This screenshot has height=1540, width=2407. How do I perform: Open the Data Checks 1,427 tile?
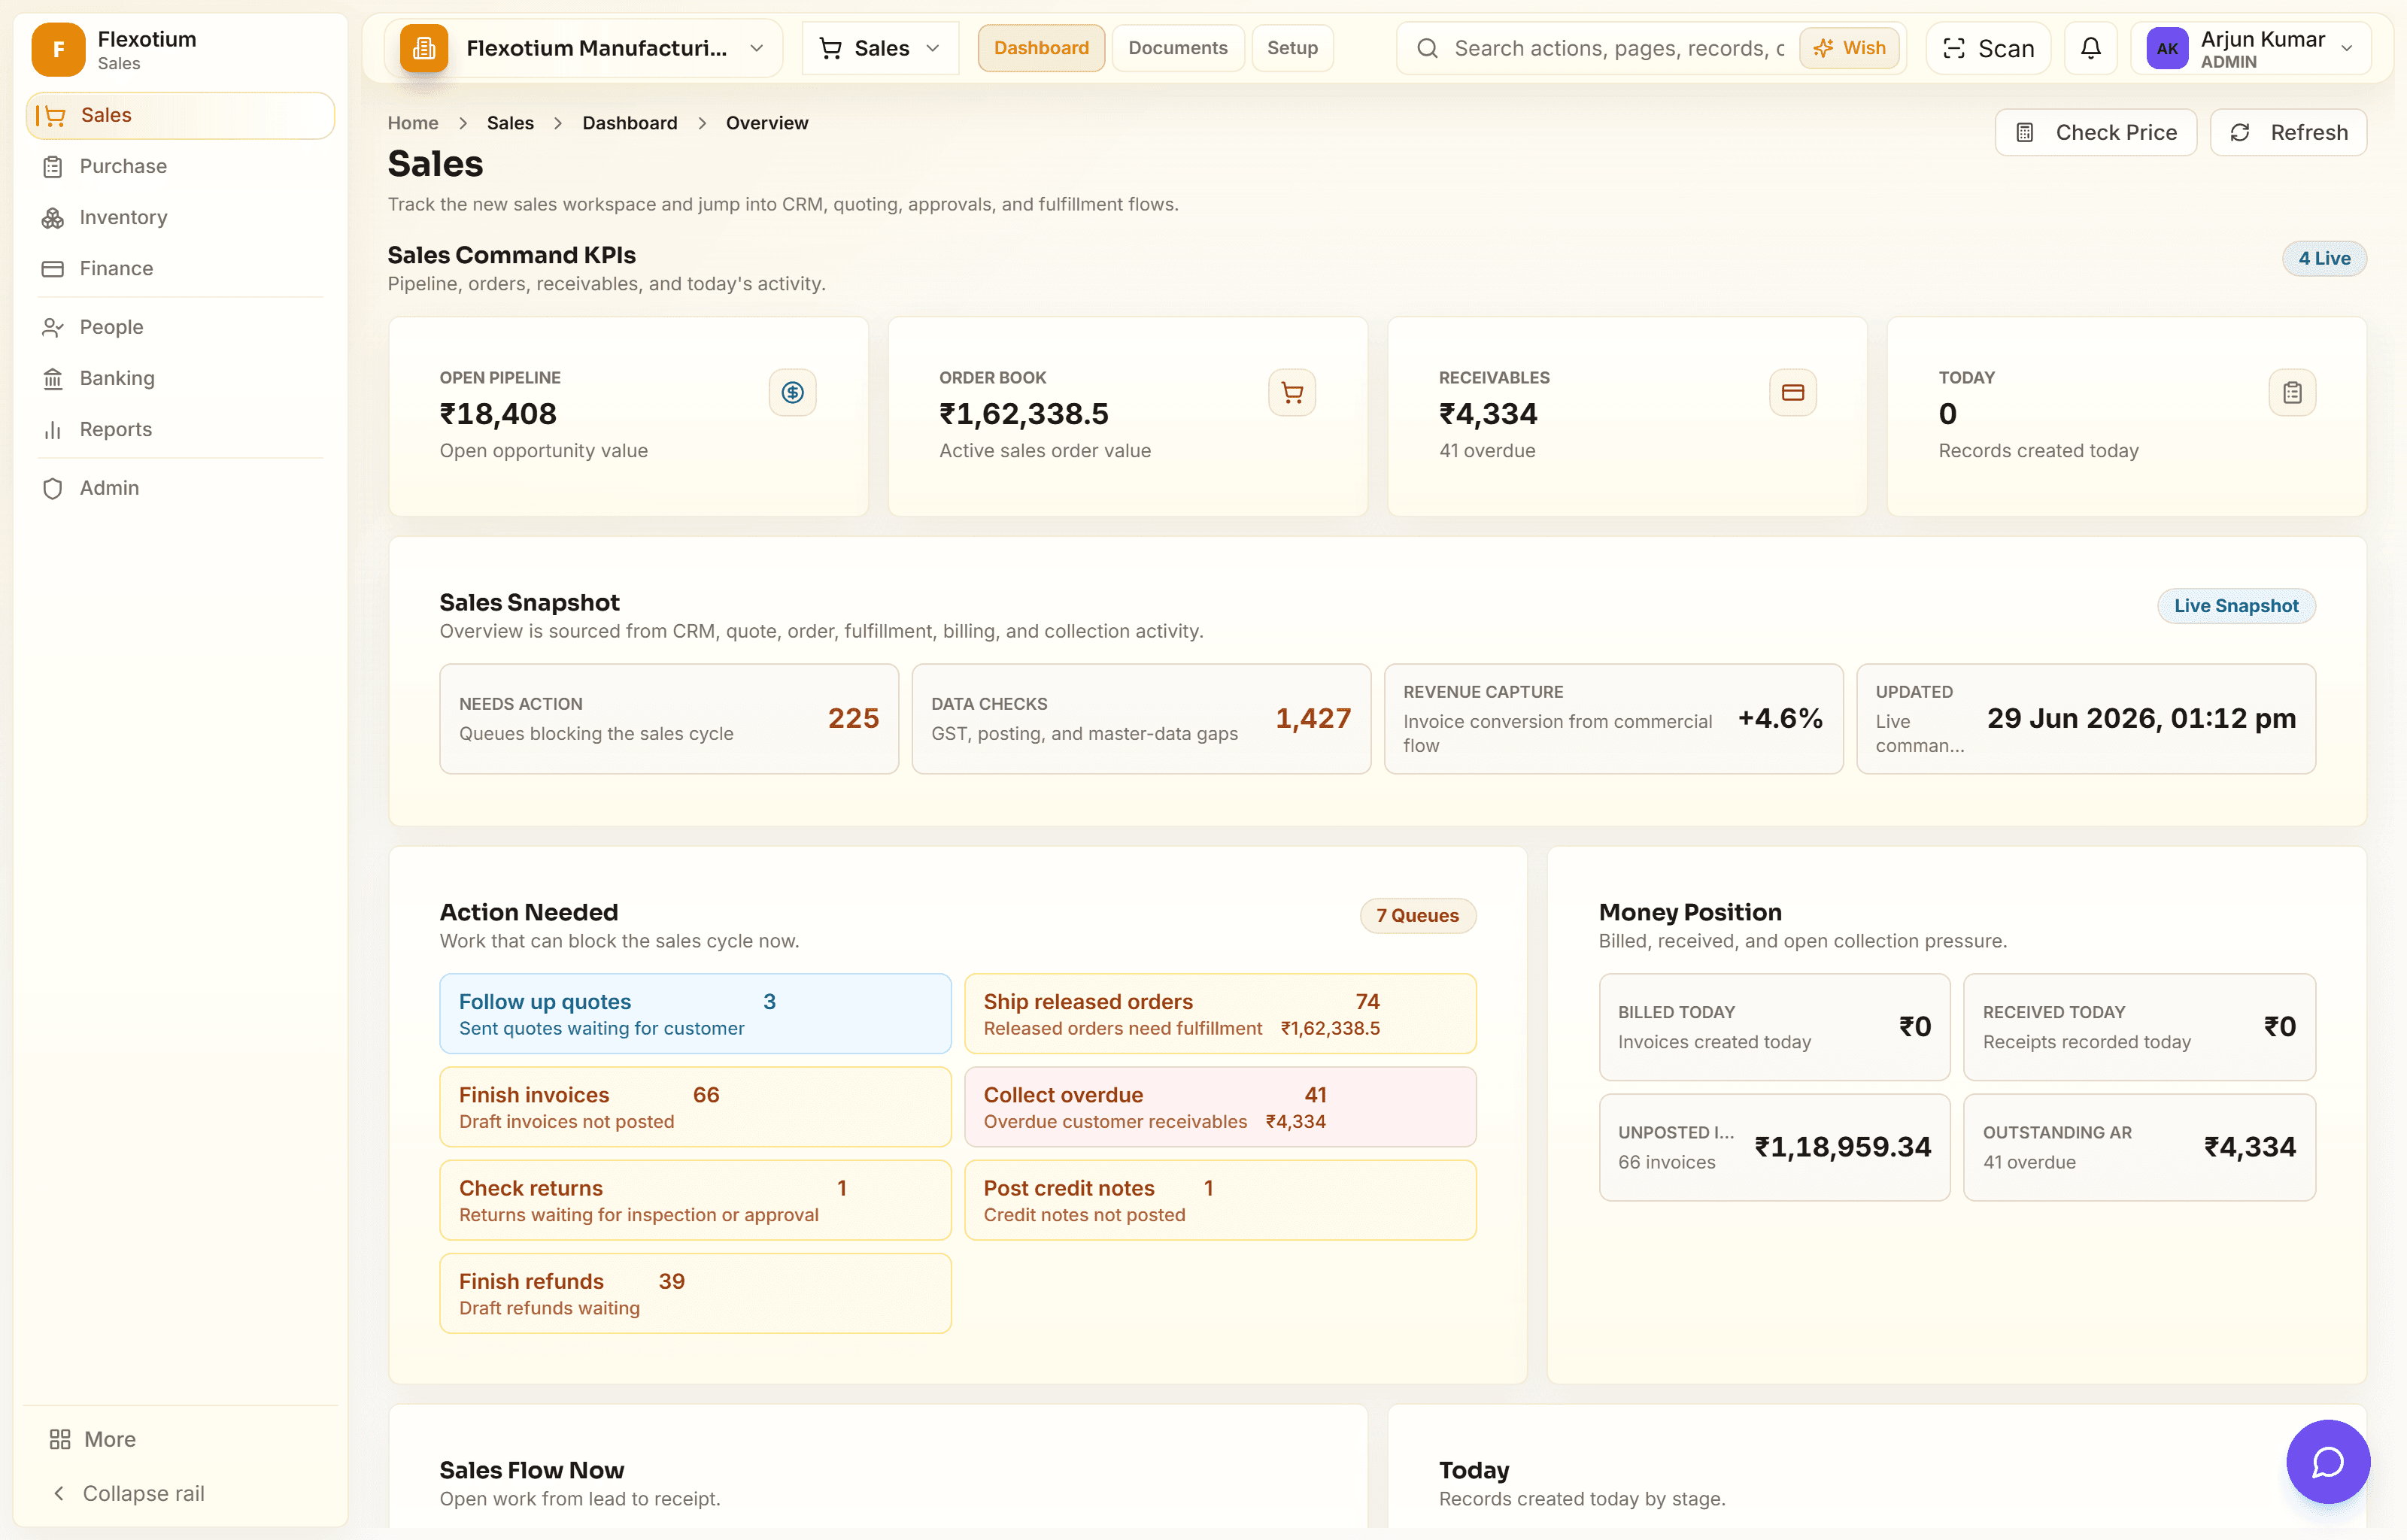click(x=1141, y=719)
